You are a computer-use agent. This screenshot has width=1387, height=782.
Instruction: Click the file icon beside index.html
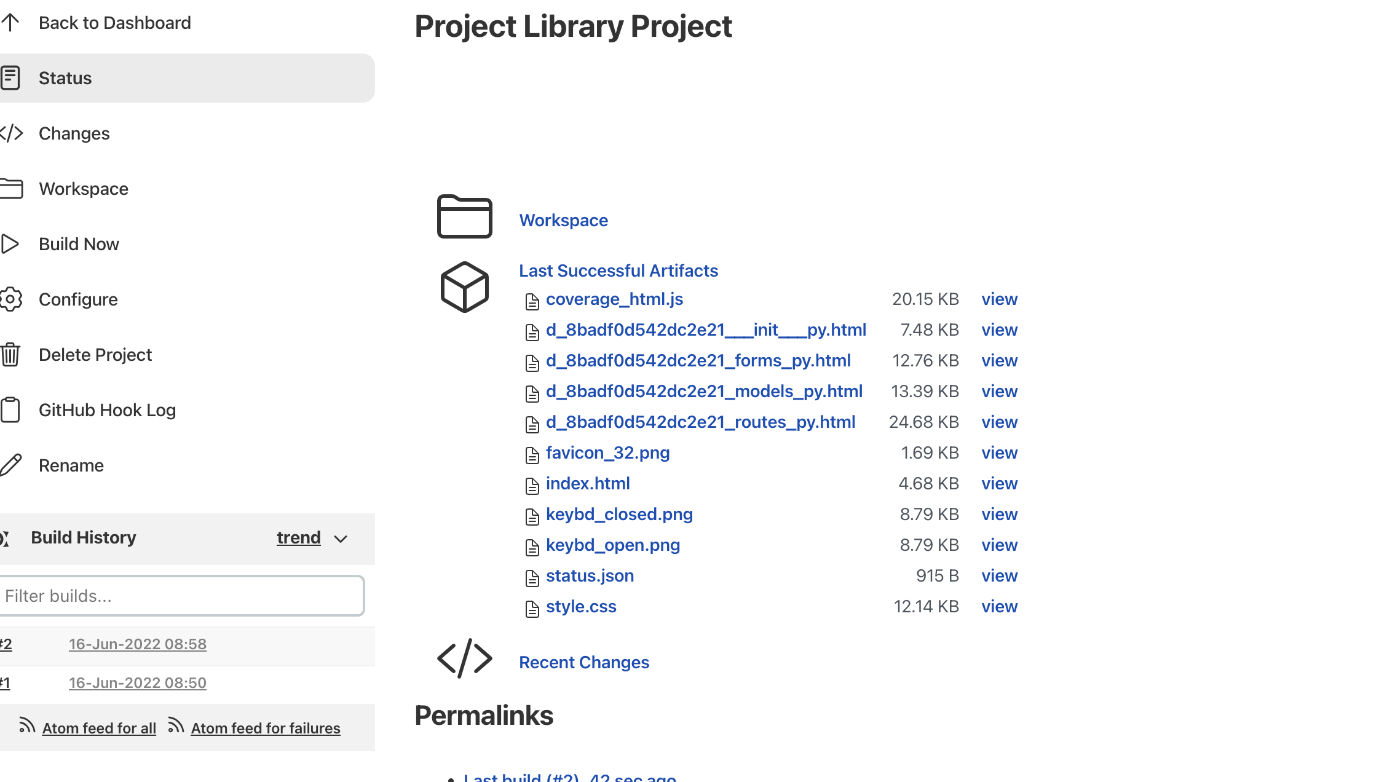point(532,486)
